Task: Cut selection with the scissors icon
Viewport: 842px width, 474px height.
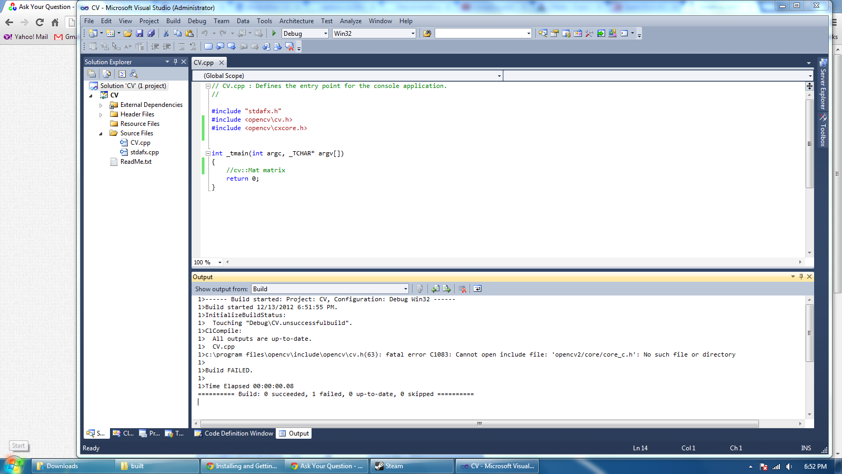Action: (166, 33)
